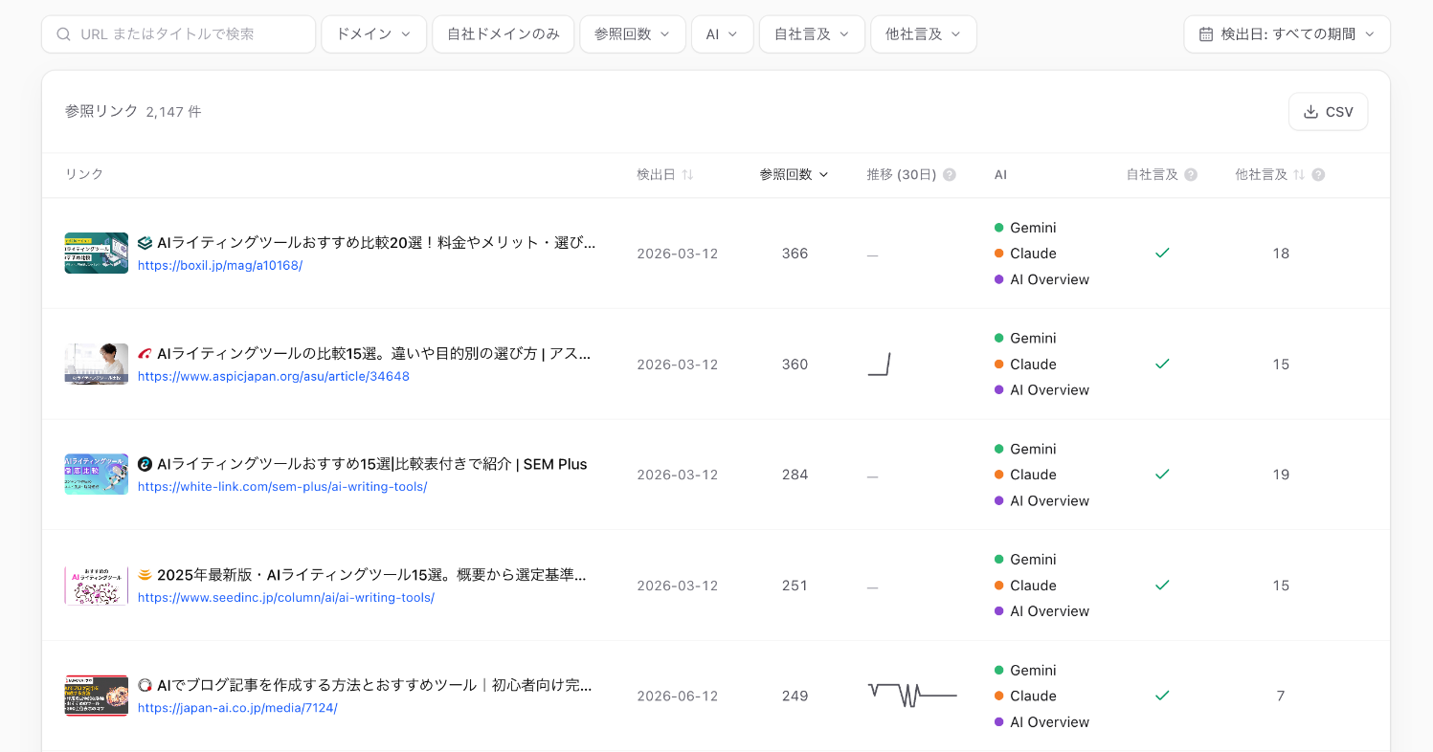1433x752 pixels.
Task: Open the aspicjapan.org article URL link
Action: click(x=274, y=376)
